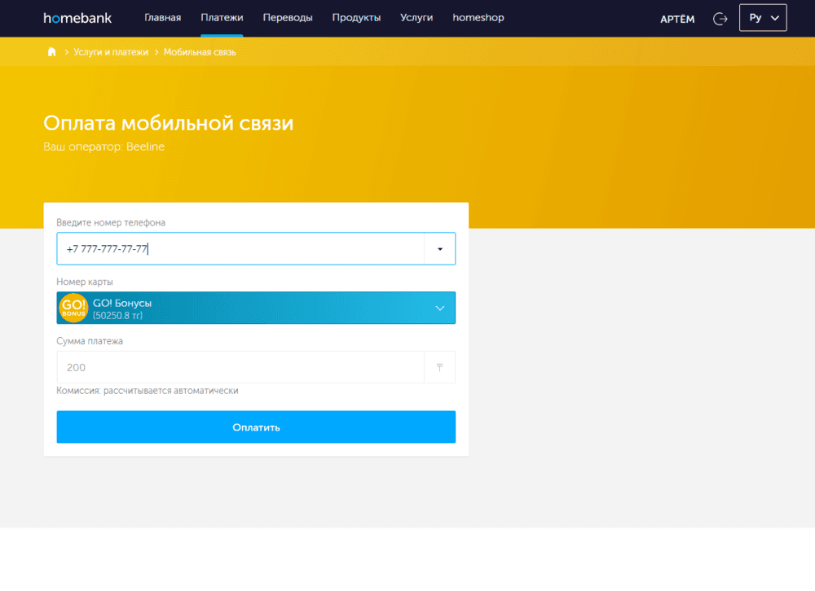Click the Введите номер телефона label
Screen dimensions: 815x591
pyautogui.click(x=111, y=222)
